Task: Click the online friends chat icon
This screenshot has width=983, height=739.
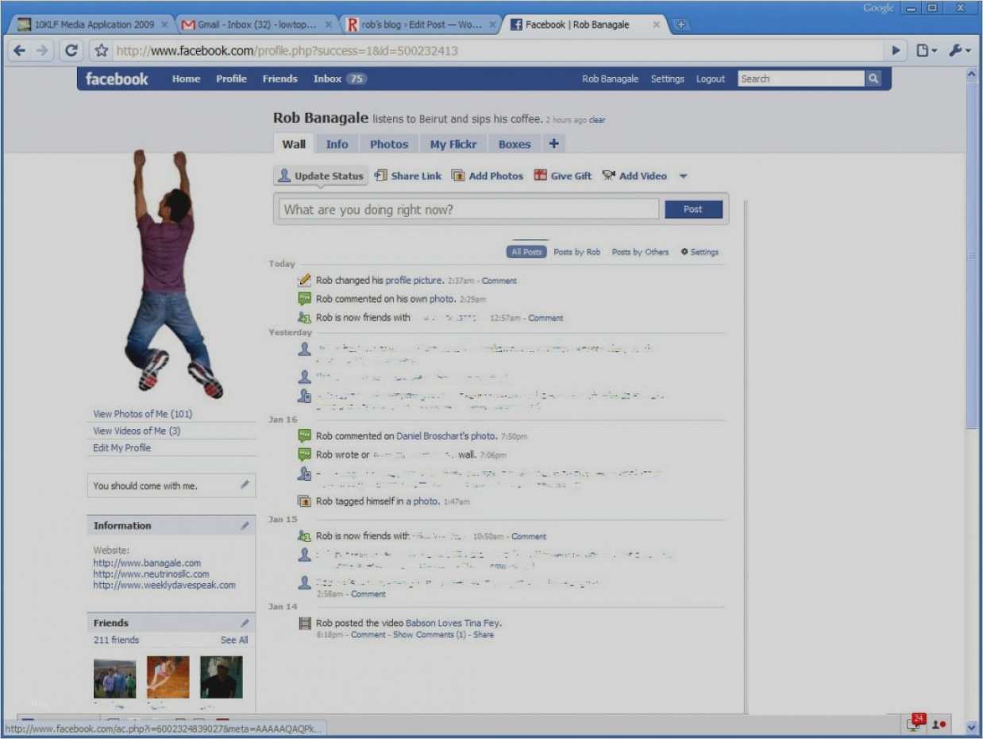Action: click(939, 724)
